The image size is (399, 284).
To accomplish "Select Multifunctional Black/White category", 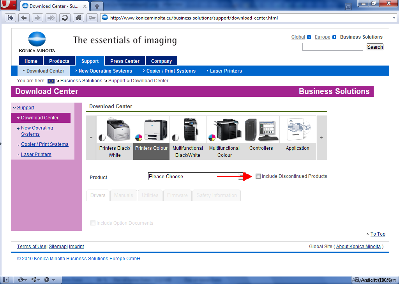I will pyautogui.click(x=188, y=138).
